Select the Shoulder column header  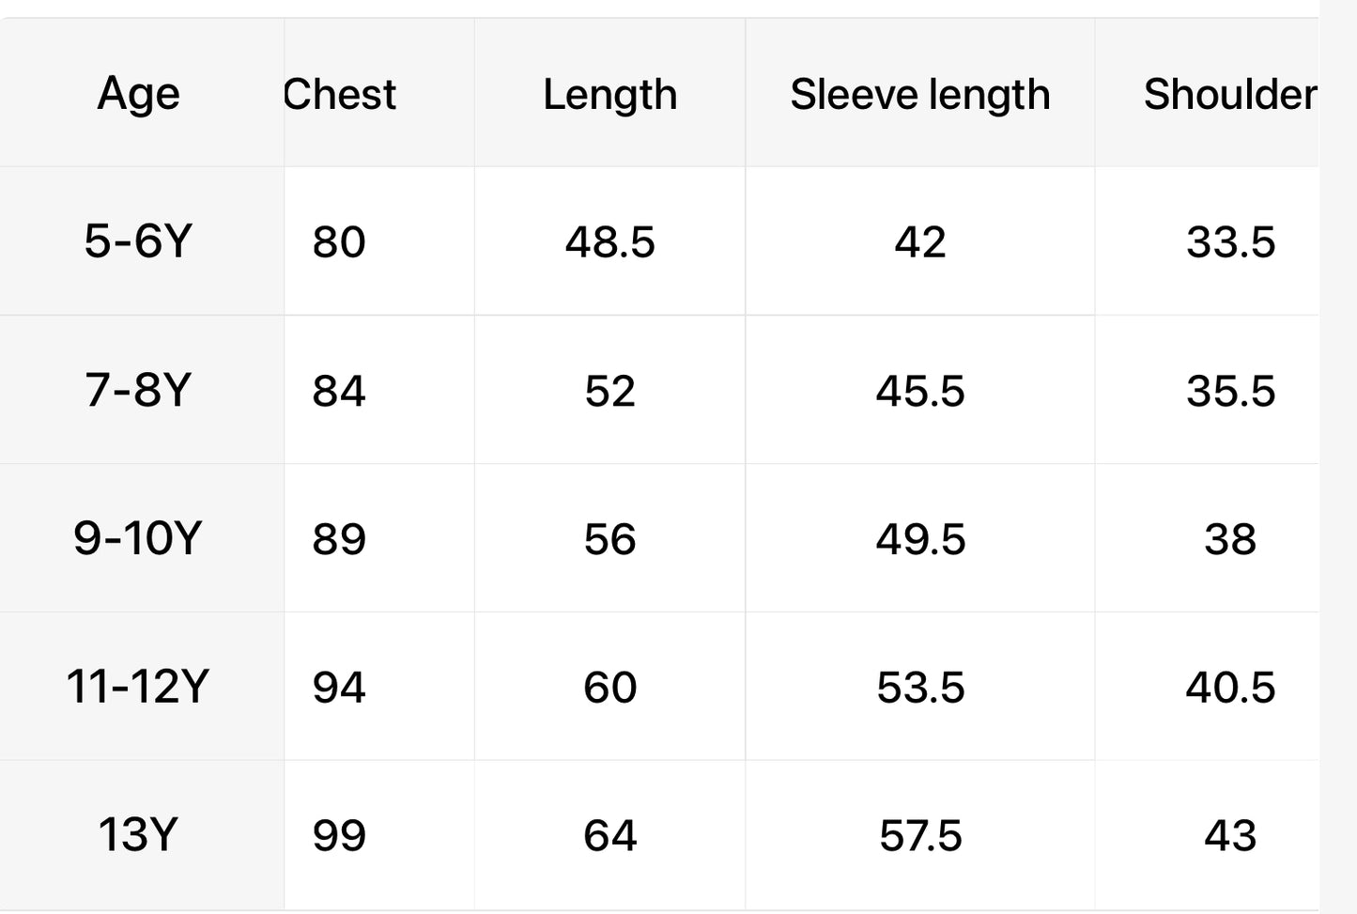click(x=1228, y=94)
